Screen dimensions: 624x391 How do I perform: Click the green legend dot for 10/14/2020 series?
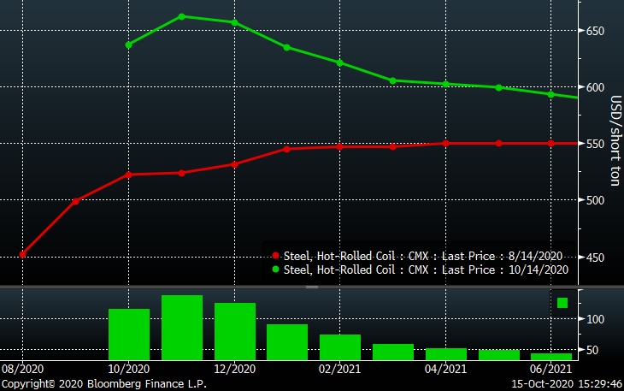pos(274,269)
